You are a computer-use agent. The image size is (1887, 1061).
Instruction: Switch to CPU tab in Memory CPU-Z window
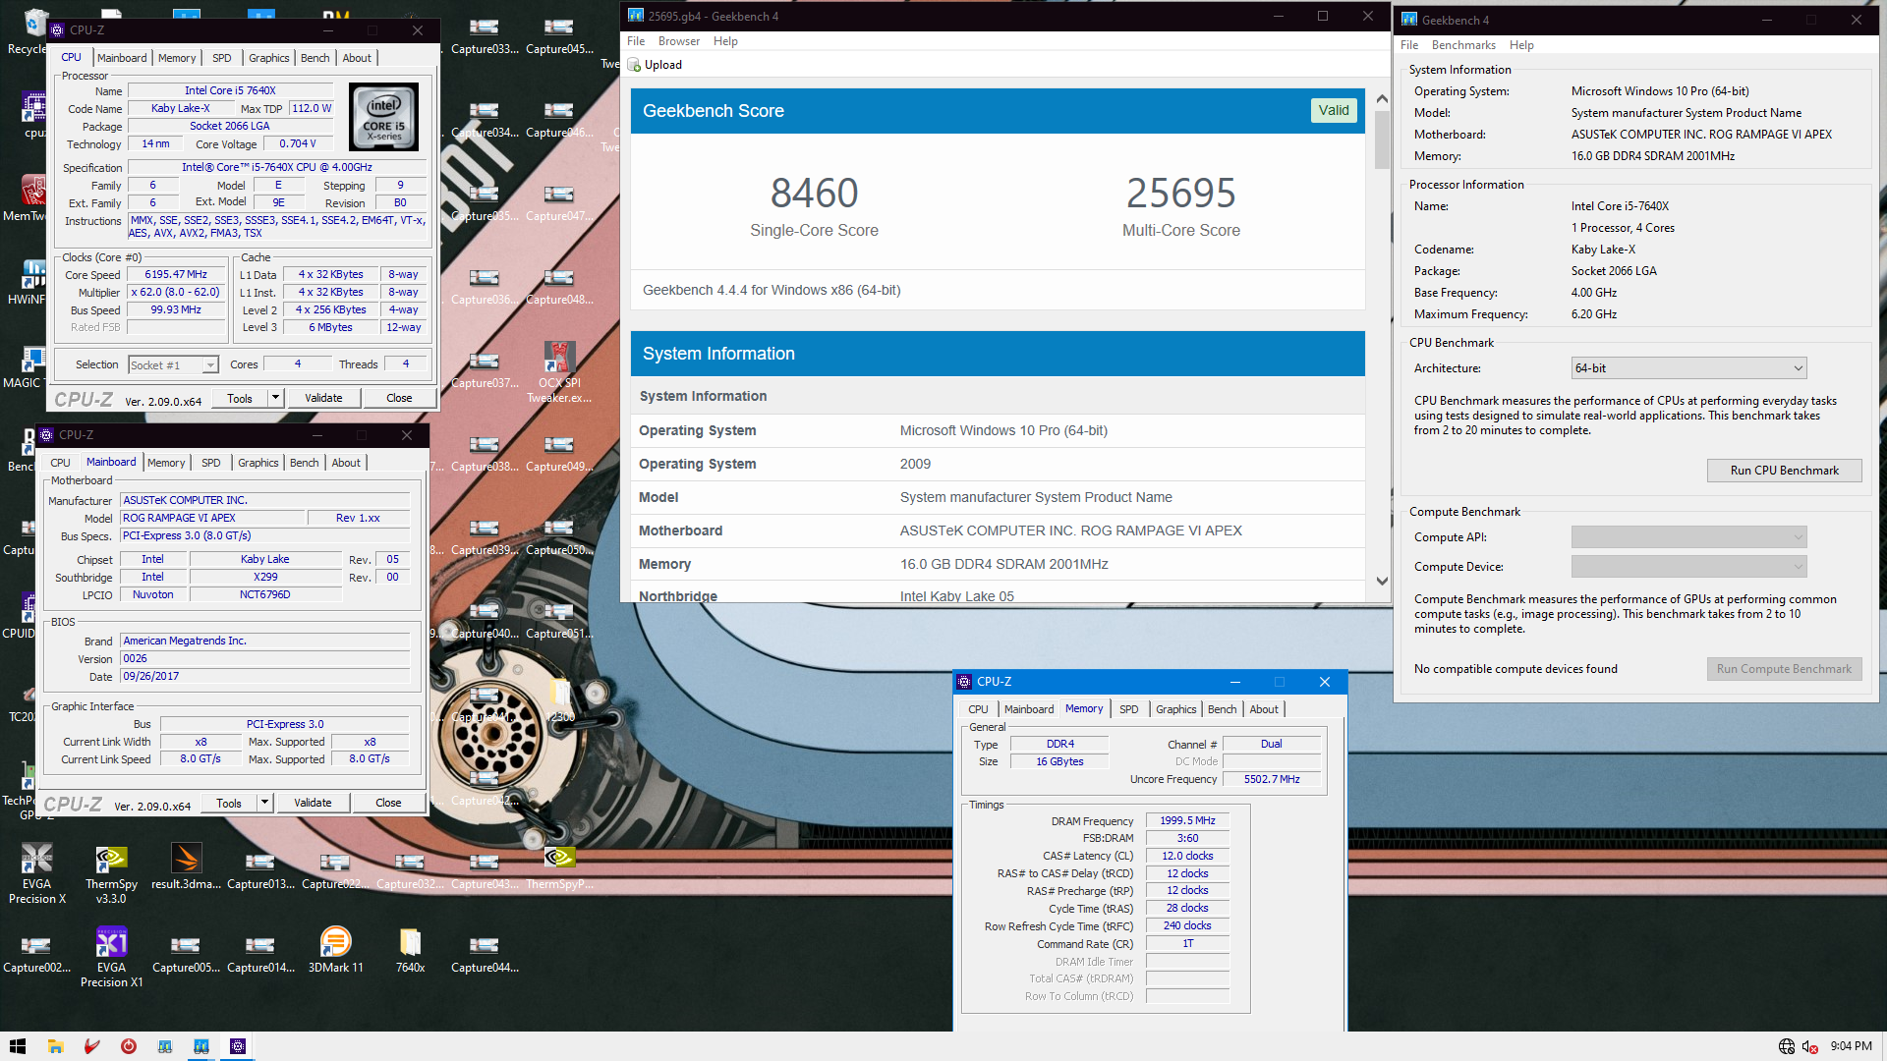pyautogui.click(x=978, y=709)
